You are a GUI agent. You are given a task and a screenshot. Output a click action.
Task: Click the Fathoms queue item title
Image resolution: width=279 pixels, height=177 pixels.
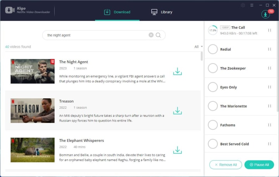tap(227, 125)
